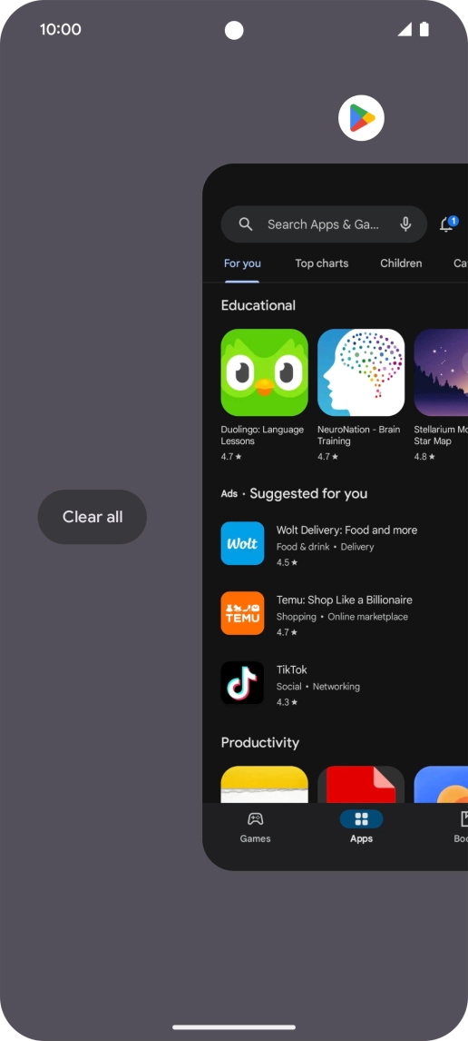Open the Duolingo owl app icon
Viewport: 468px width, 1041px height.
[x=265, y=372]
